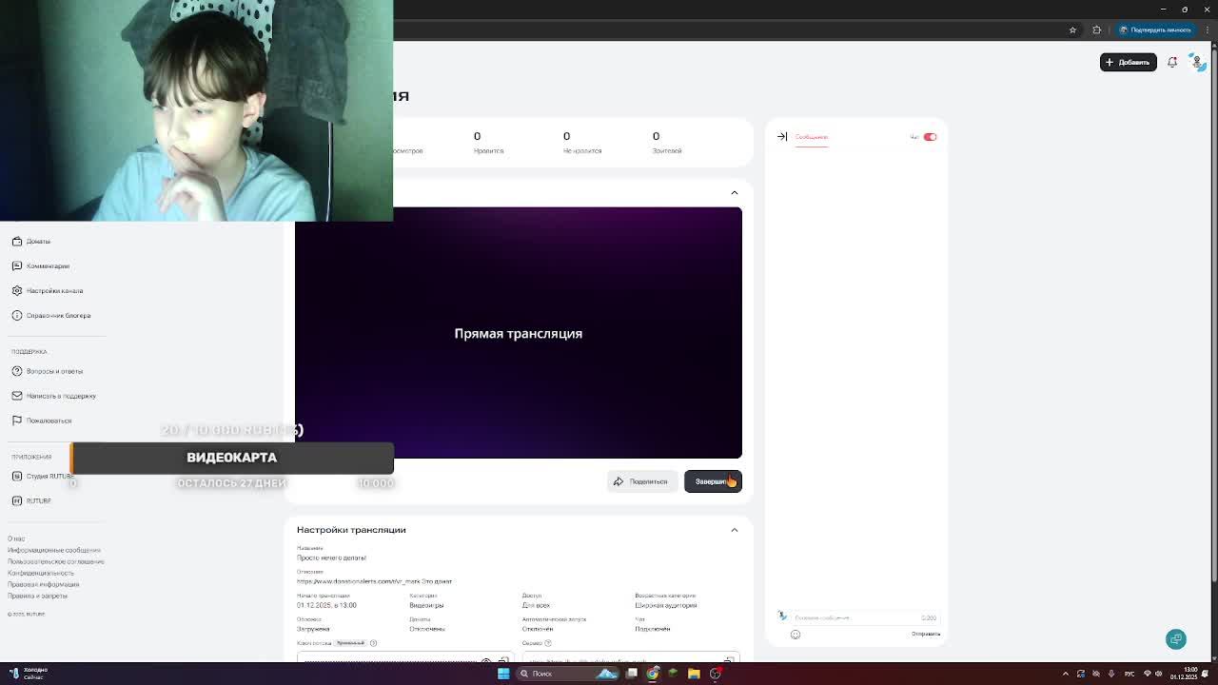The width and height of the screenshot is (1218, 685).
Task: Copy the server URL icon
Action: tap(729, 659)
